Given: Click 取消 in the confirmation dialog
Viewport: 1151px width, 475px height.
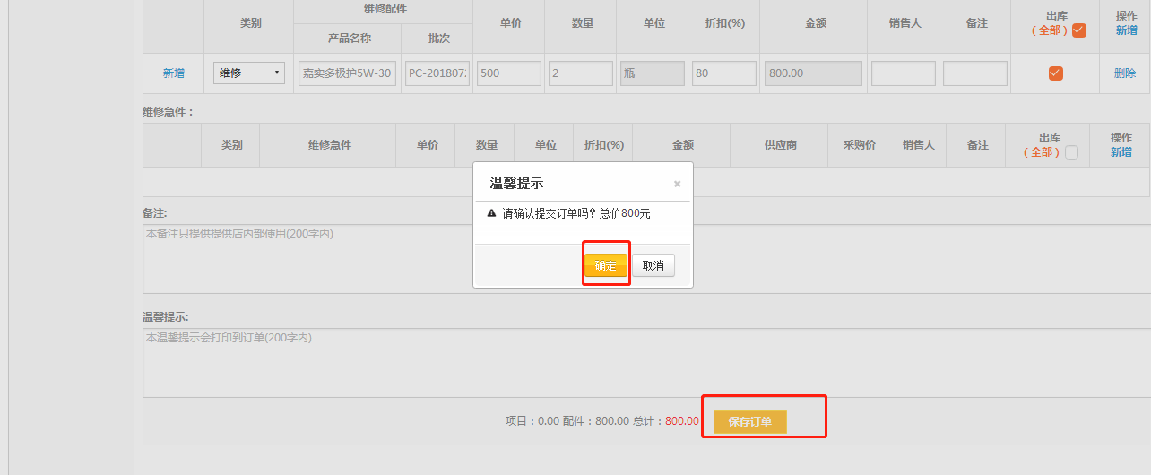Looking at the screenshot, I should tap(653, 265).
